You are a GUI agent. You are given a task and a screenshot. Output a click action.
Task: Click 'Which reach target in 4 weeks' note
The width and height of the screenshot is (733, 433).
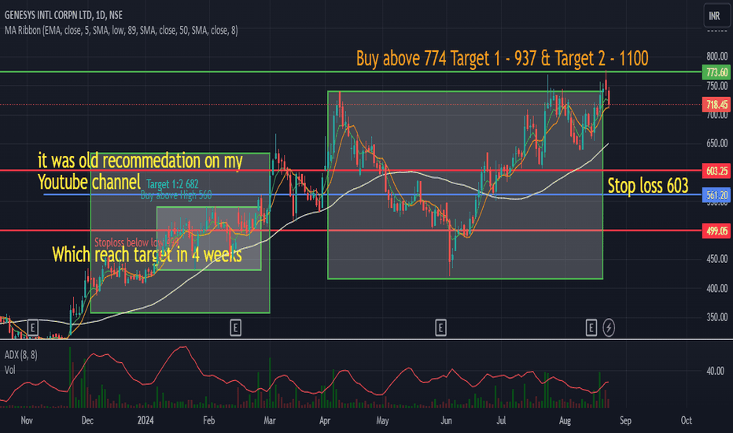(147, 254)
